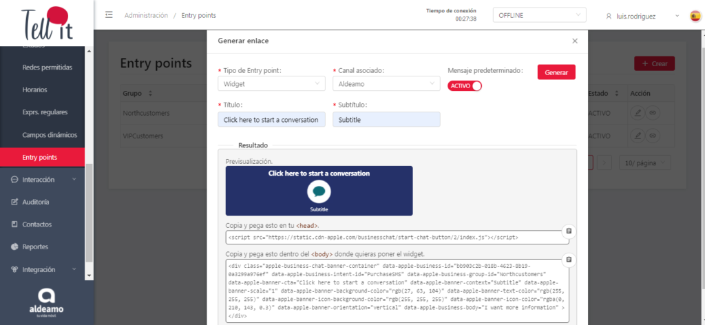Open Reportes in sidebar
Screen dimensions: 705x325
(x=35, y=247)
